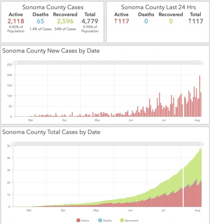Image resolution: width=210 pixels, height=224 pixels.
Task: Click left range handle on Total Cases chart
Action: click(x=13, y=144)
